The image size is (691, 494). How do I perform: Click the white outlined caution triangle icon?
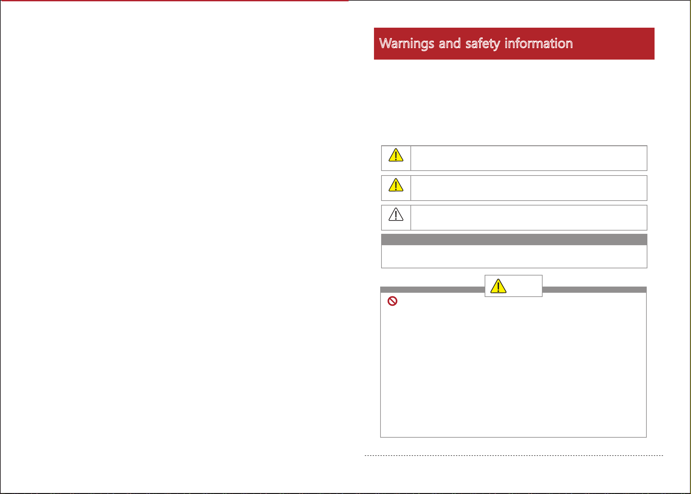[x=396, y=214]
